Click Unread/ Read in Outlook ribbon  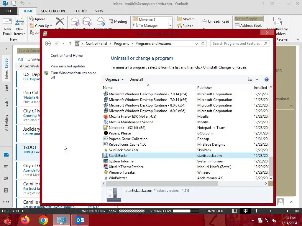(216, 21)
